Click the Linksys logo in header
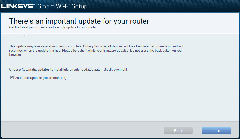240x139 pixels. point(18,6)
